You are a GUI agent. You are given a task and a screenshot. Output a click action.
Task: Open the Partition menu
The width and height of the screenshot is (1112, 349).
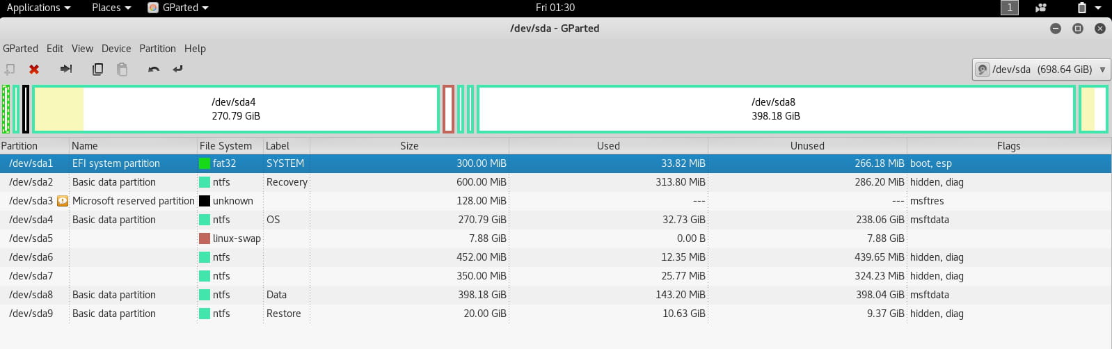157,49
